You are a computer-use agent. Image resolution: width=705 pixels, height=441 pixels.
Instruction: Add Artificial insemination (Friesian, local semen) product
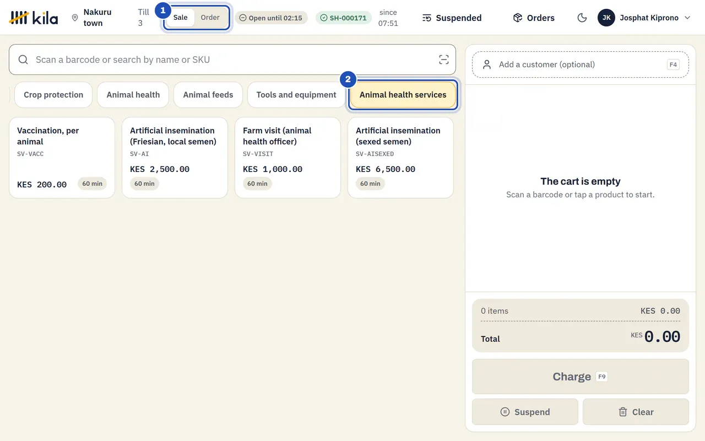[x=175, y=158]
